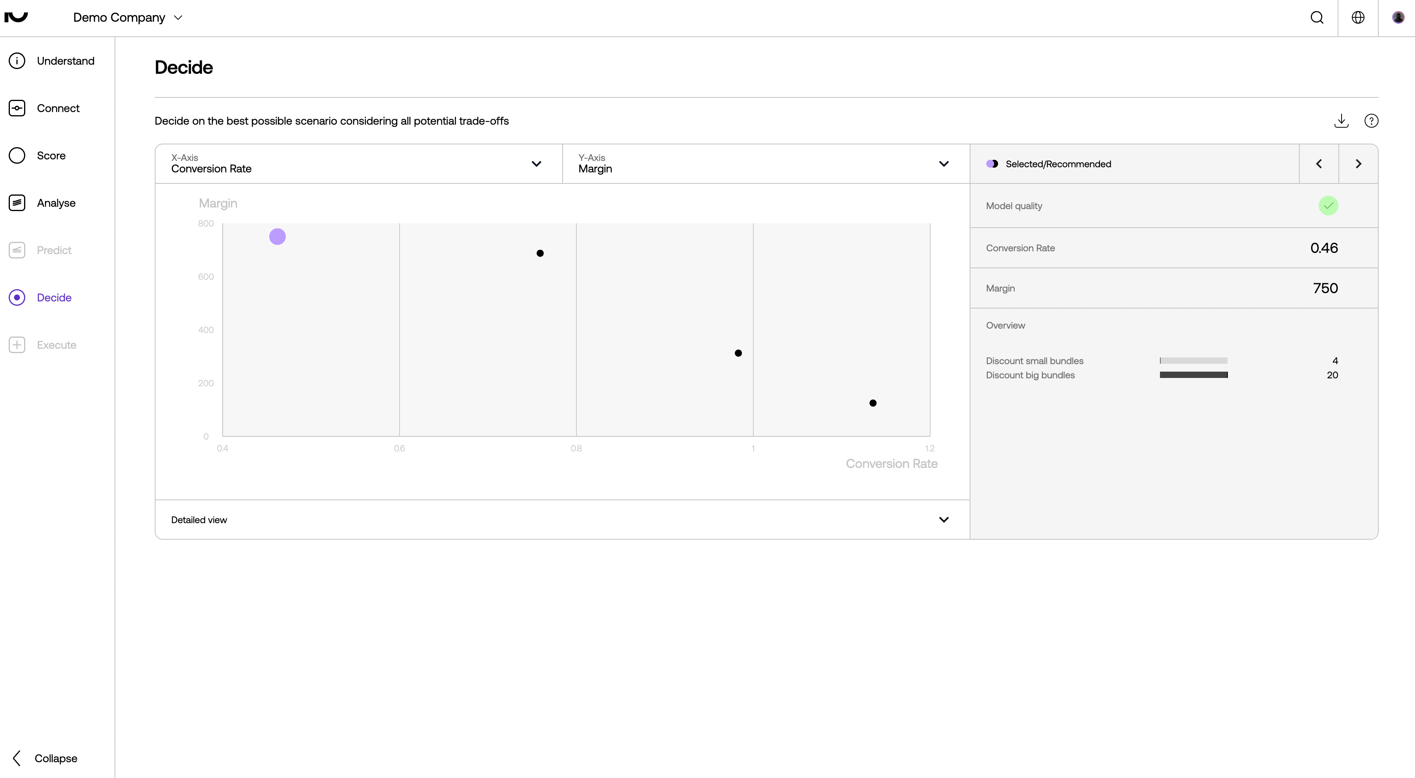This screenshot has height=778, width=1415.
Task: Click the Understand info icon in sidebar
Action: pyautogui.click(x=17, y=61)
